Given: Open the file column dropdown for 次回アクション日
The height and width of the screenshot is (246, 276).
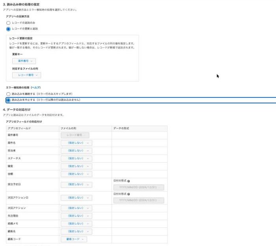Looking at the screenshot, I should (76, 198).
